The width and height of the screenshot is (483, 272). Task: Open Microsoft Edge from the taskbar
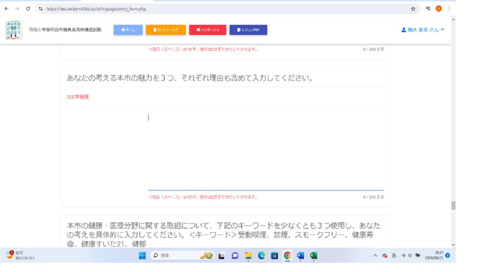261,255
